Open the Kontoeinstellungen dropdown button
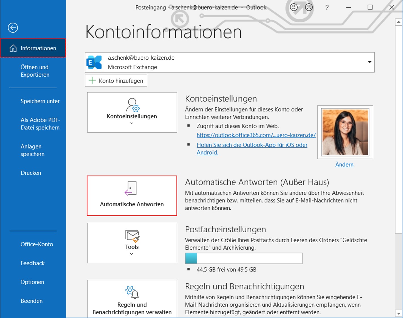Viewport: 403px width, 318px height. 132,112
